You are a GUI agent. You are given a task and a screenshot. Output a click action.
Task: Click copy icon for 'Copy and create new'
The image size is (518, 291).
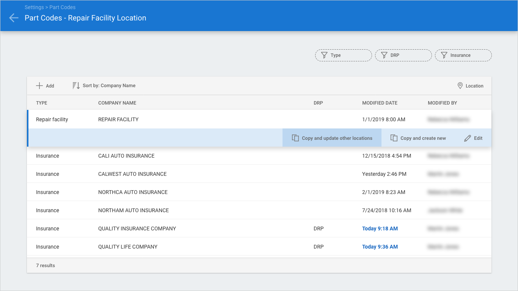[394, 138]
